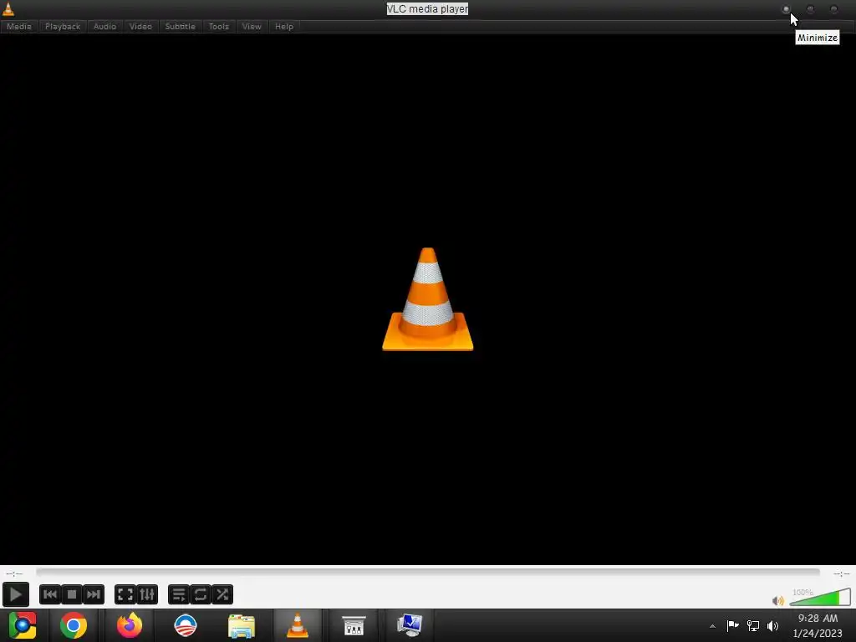
Task: Open Action Center flag icon
Action: (x=732, y=625)
